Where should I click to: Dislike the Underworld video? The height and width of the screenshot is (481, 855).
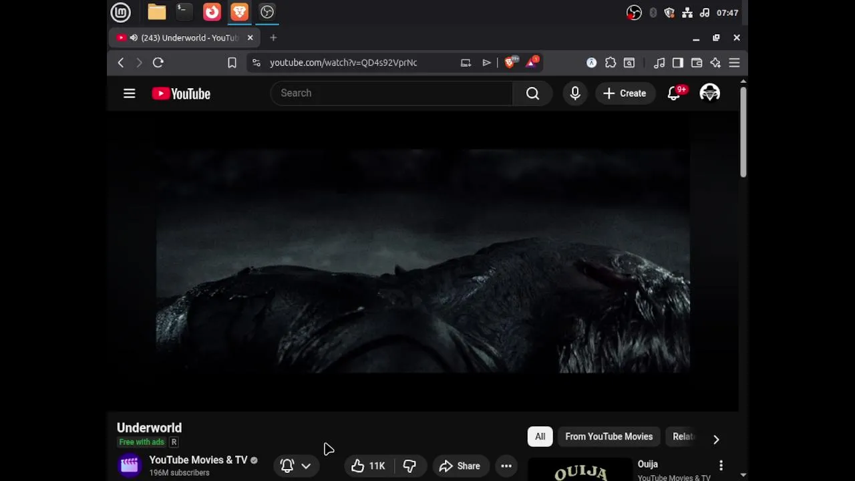point(409,466)
